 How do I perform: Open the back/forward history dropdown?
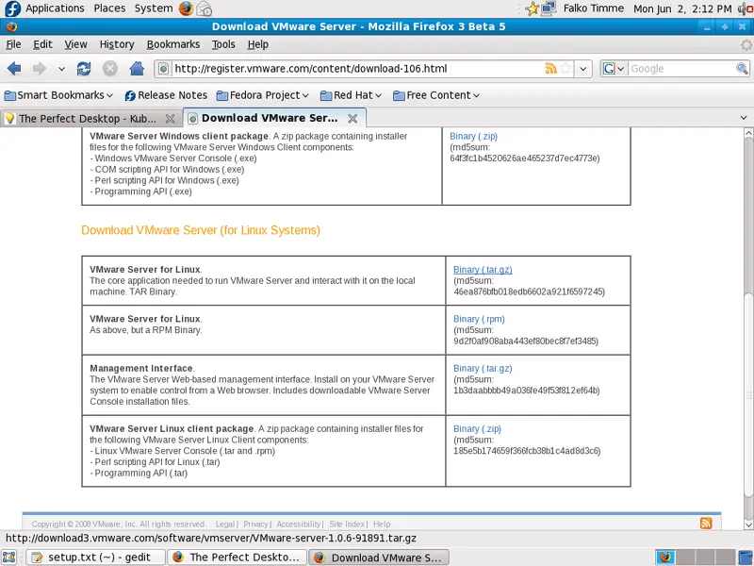(x=61, y=69)
